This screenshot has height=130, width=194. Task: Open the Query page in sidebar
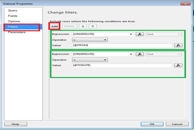point(13,10)
